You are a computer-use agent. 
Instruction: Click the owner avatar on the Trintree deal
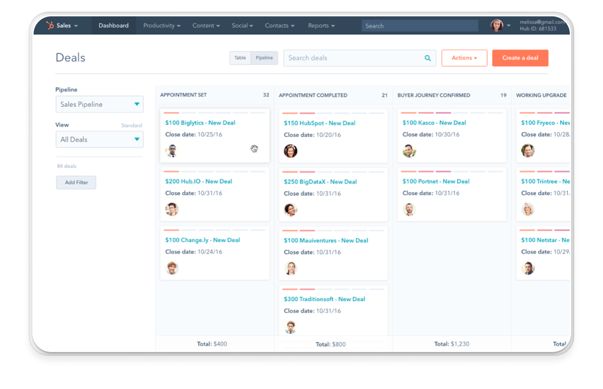click(x=528, y=210)
